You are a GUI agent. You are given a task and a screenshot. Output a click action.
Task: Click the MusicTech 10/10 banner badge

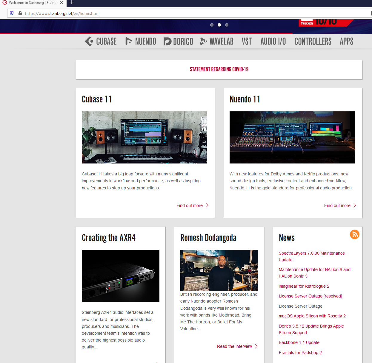[x=326, y=23]
